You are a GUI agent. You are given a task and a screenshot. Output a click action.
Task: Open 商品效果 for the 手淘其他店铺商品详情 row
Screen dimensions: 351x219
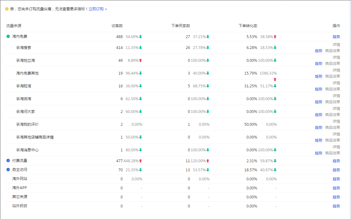pyautogui.click(x=332, y=140)
